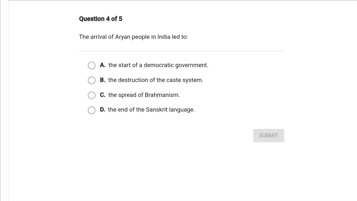Mark the radio circle for option D
357x201 pixels.
91,110
